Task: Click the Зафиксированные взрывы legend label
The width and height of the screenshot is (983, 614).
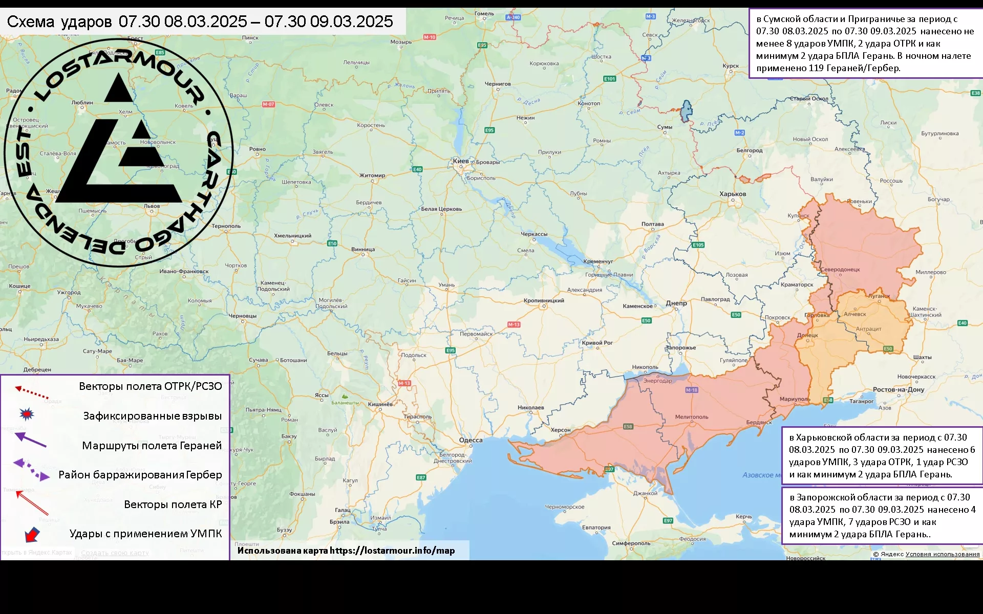Action: pyautogui.click(x=153, y=416)
